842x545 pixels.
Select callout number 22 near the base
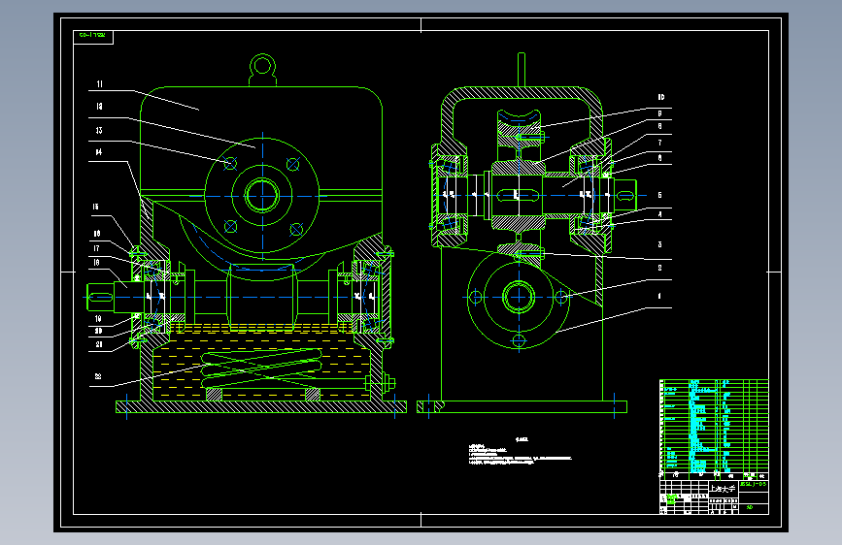click(98, 376)
